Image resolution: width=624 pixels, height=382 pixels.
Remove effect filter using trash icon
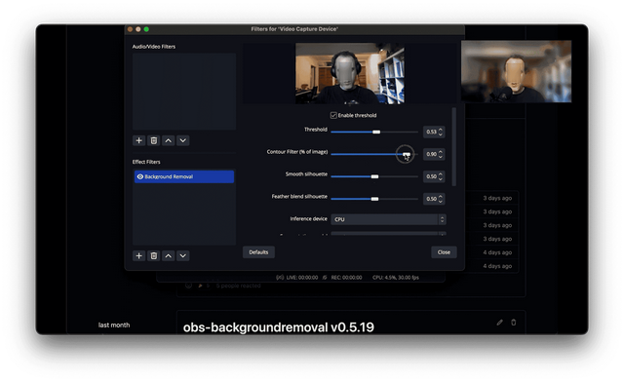[154, 256]
